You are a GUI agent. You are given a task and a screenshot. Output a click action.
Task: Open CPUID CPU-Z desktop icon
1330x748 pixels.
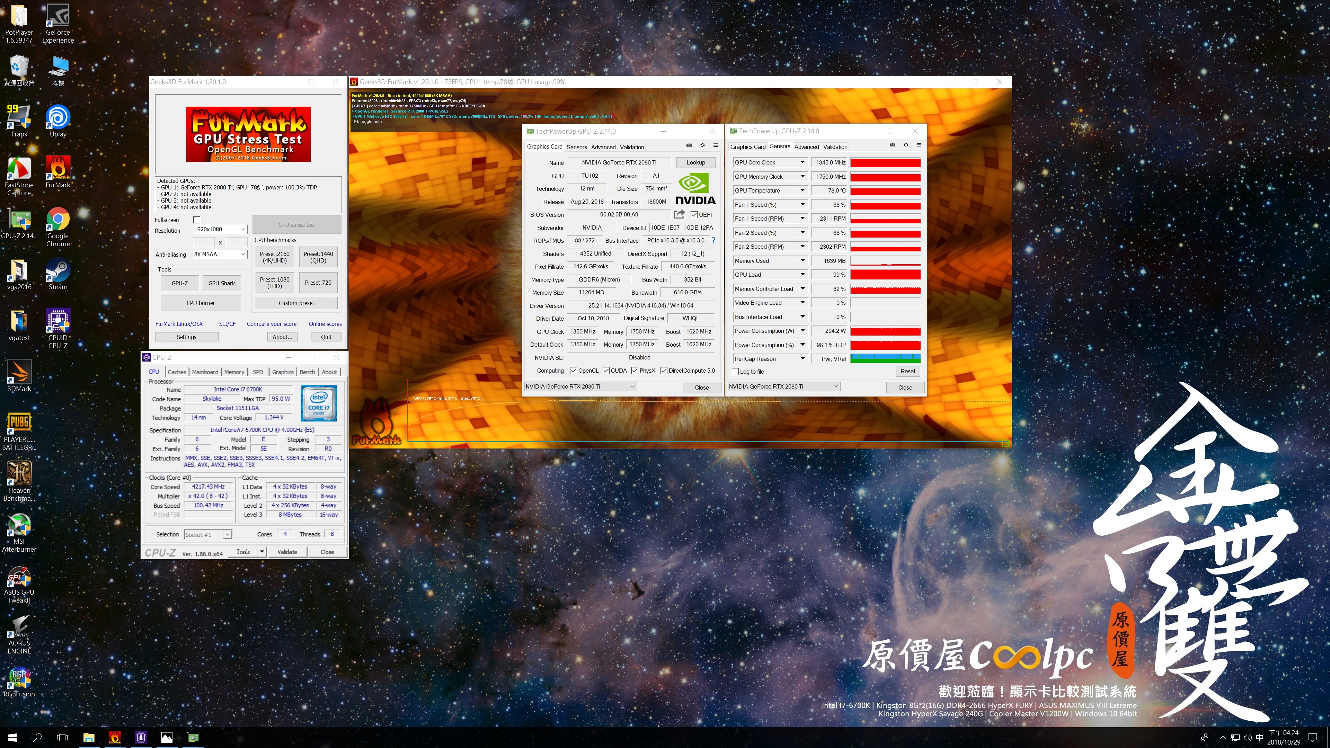[58, 329]
